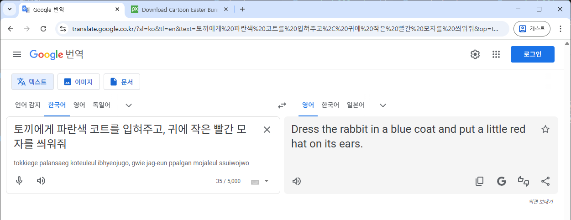
Task: Copy the translation to clipboard
Action: pyautogui.click(x=479, y=181)
